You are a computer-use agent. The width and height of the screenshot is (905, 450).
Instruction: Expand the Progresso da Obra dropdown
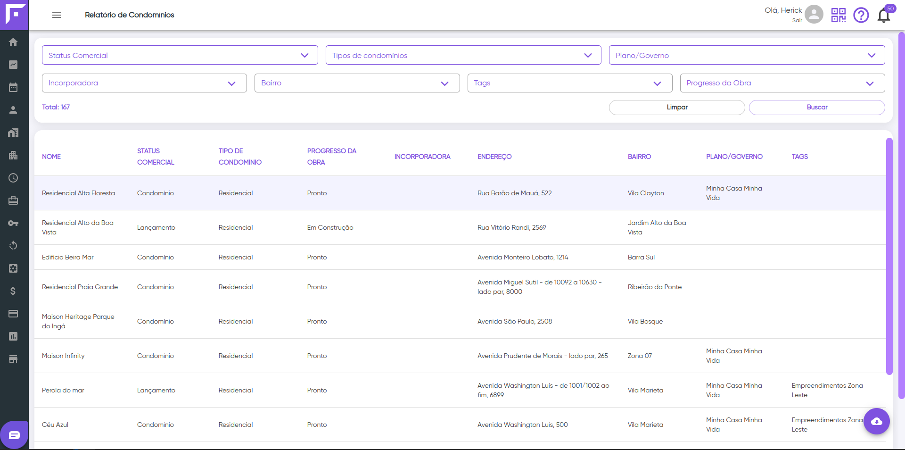pos(782,83)
